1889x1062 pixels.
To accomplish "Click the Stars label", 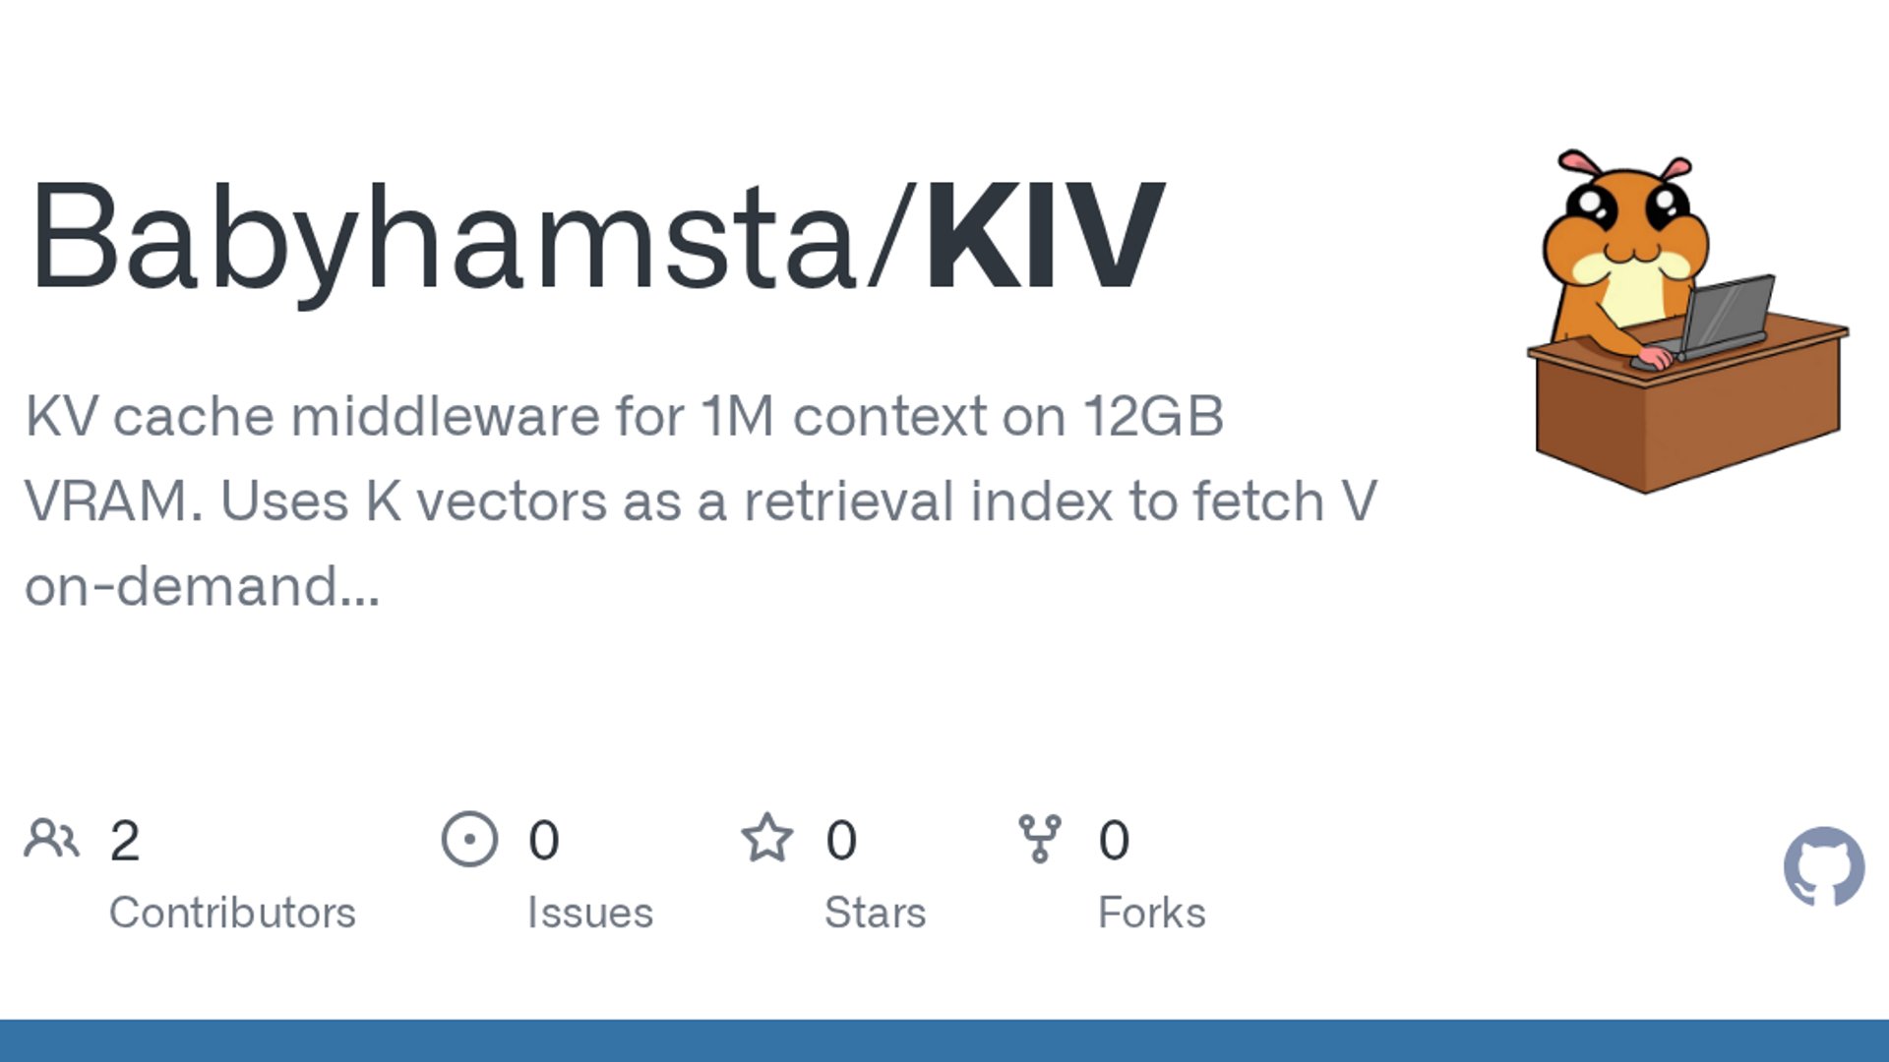I will pos(875,913).
